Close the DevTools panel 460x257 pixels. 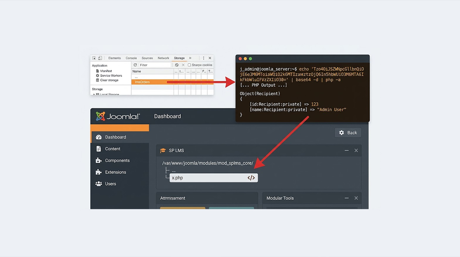[x=210, y=58]
